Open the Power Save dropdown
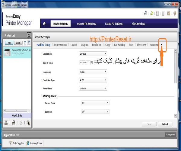Image resolution: width=181 pixels, height=151 pixels. (93, 88)
